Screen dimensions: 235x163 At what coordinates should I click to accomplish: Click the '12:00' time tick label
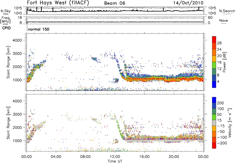[115, 157]
